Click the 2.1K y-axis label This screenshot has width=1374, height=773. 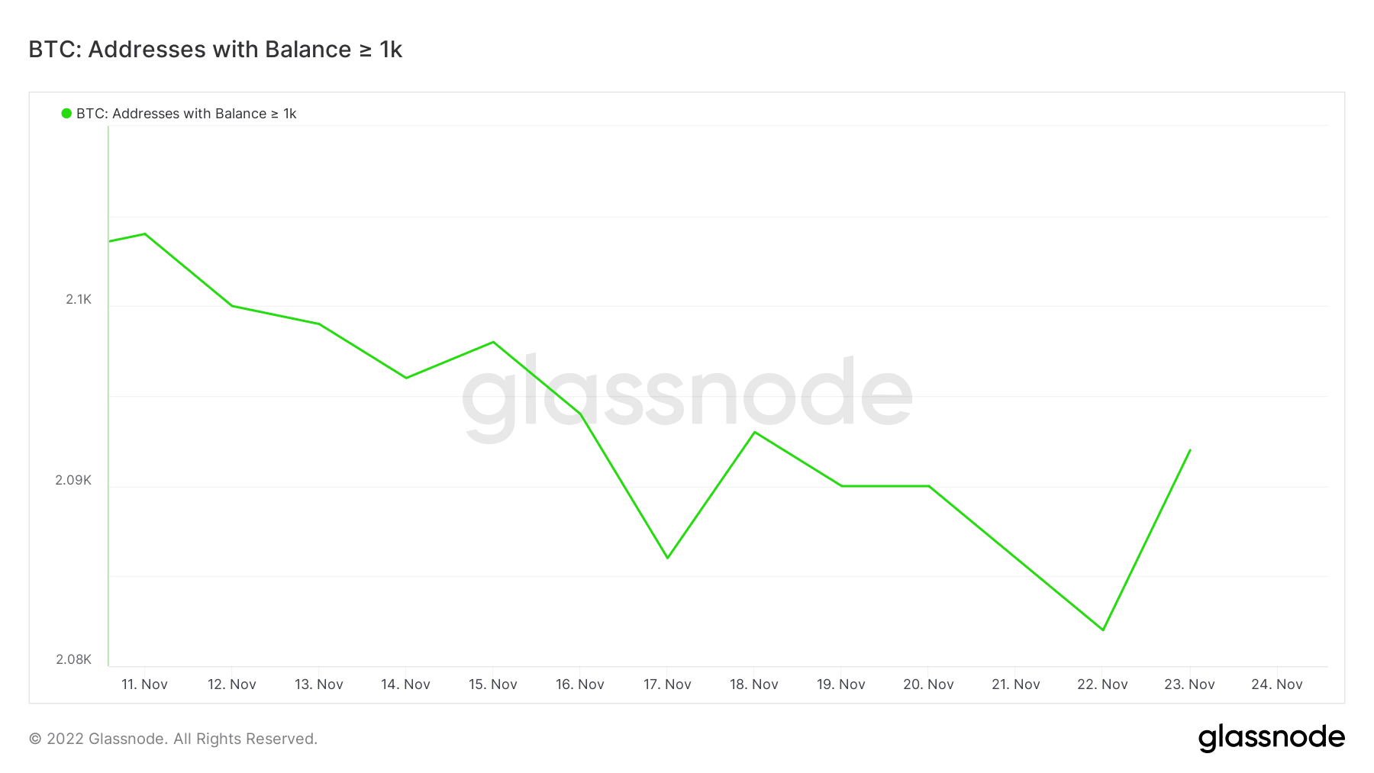79,299
